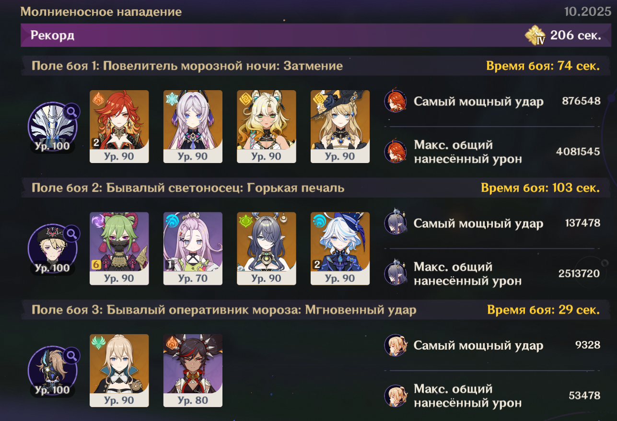The width and height of the screenshot is (617, 421).
Task: Click the gold tier IV medal icon
Action: (x=536, y=35)
